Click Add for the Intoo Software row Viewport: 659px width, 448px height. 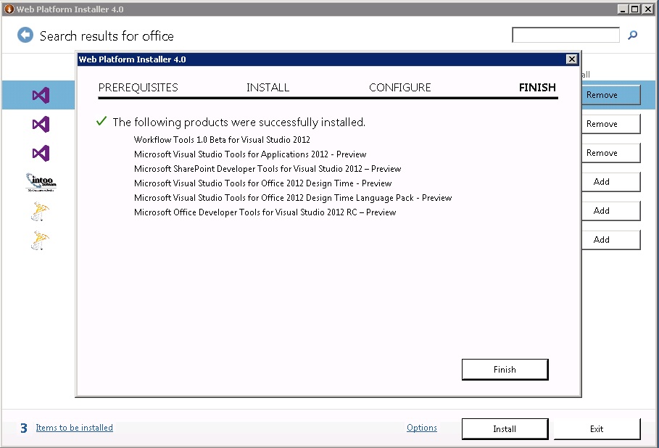point(601,182)
